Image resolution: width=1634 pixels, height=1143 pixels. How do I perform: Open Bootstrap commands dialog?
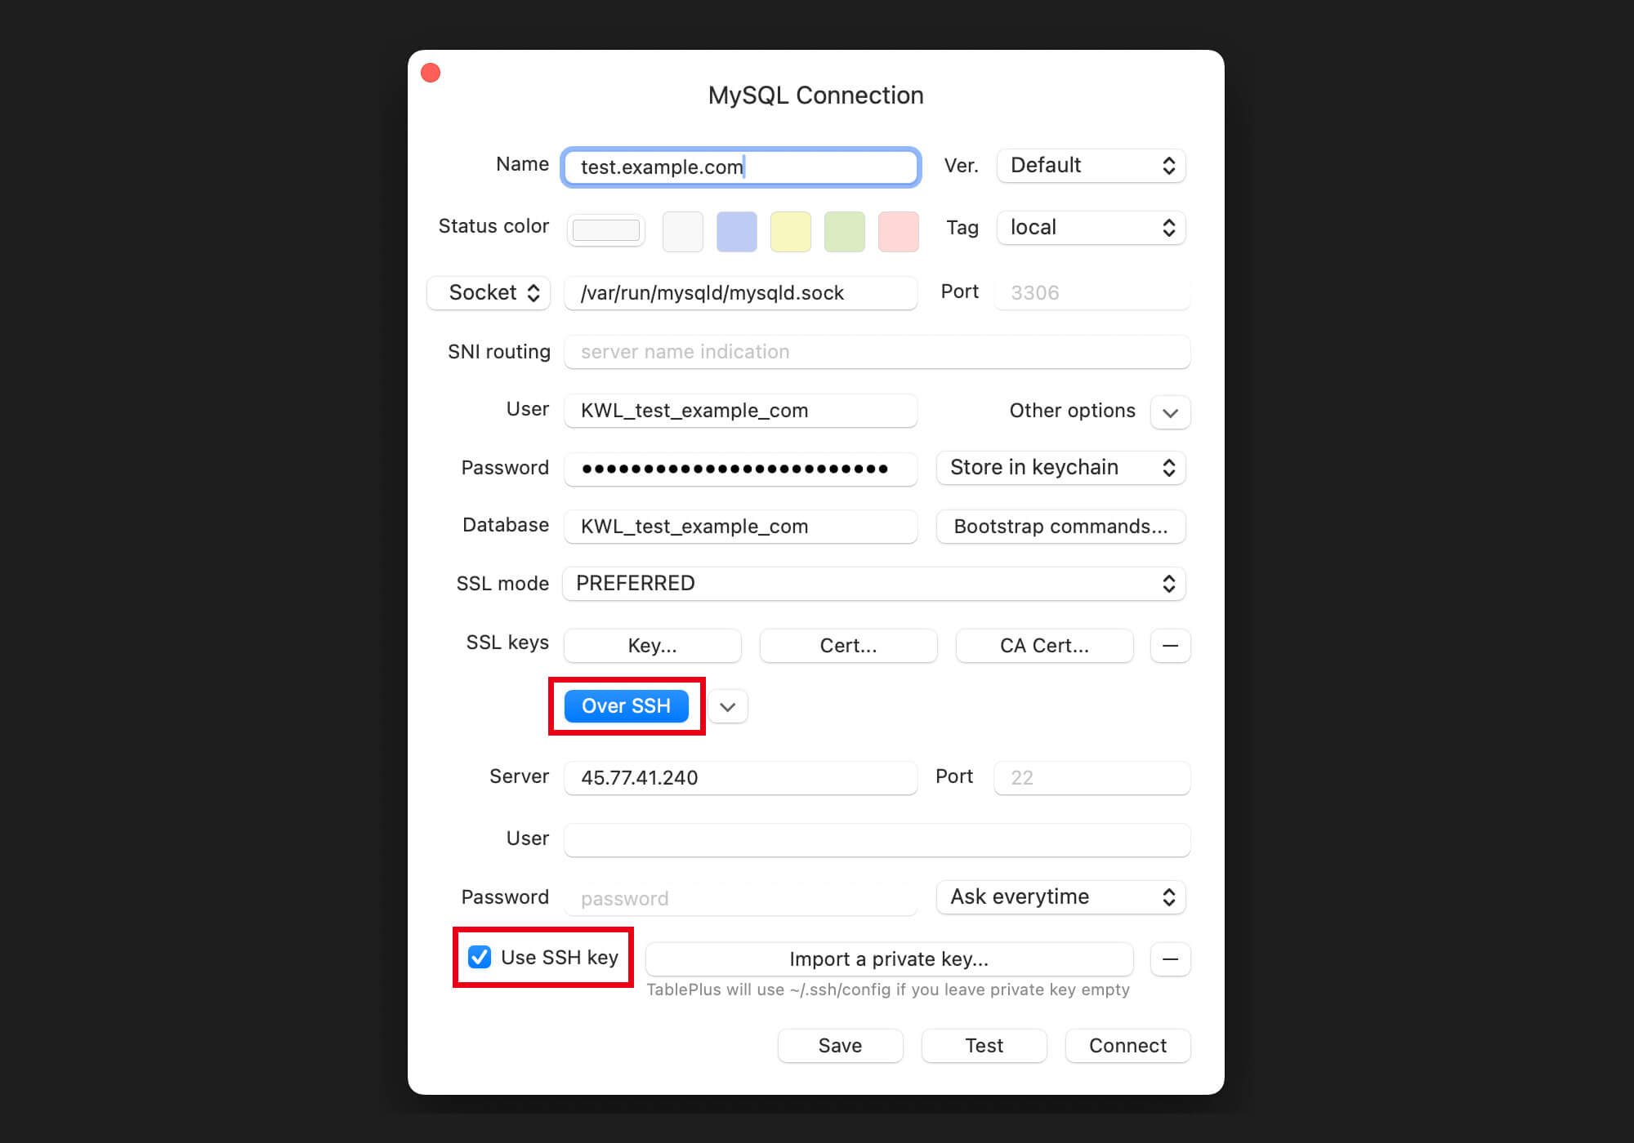coord(1060,527)
